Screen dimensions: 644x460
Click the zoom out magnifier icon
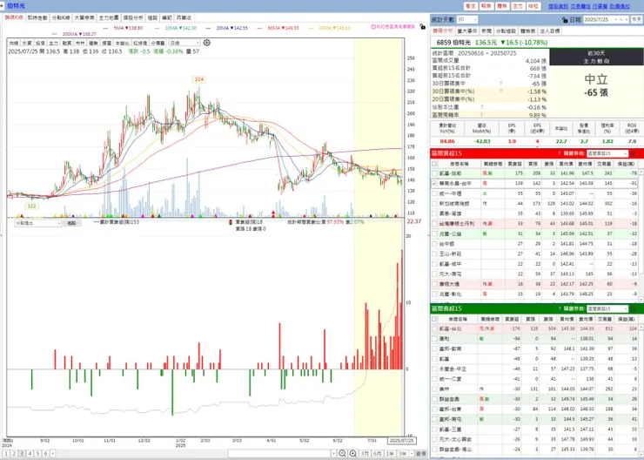(x=343, y=453)
